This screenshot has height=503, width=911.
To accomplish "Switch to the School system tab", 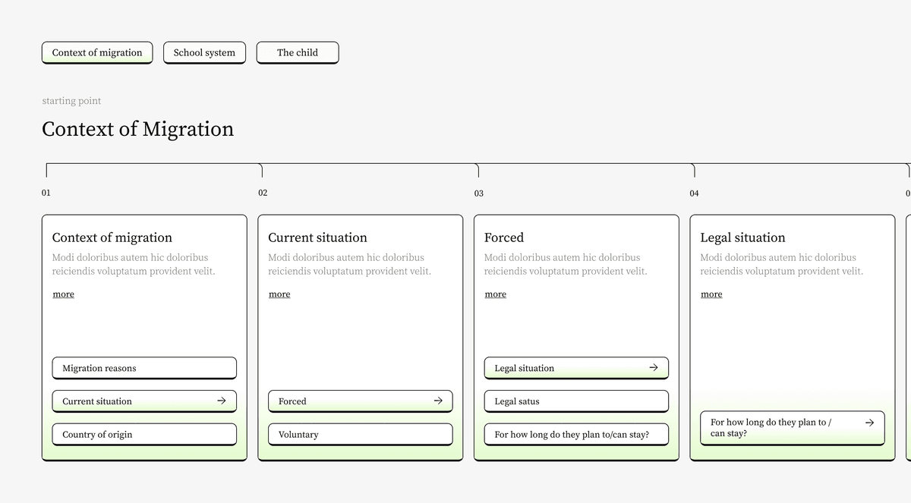I will pyautogui.click(x=204, y=52).
